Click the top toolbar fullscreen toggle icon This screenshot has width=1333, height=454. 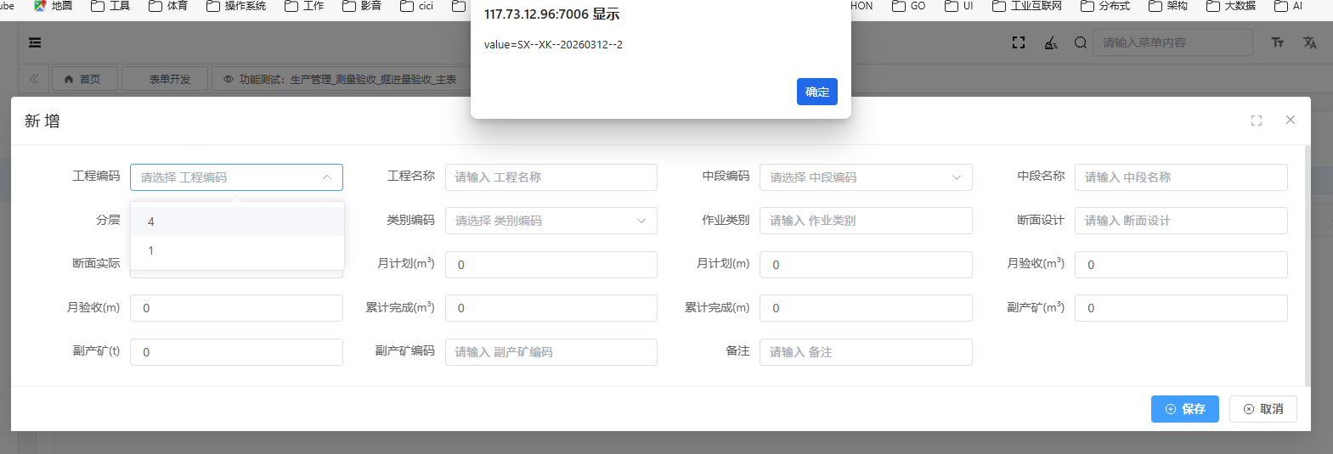coord(1019,42)
